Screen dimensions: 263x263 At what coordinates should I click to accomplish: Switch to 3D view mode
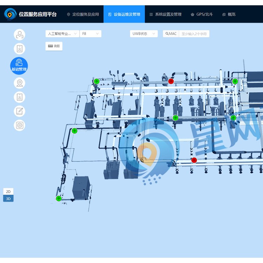coord(8,198)
